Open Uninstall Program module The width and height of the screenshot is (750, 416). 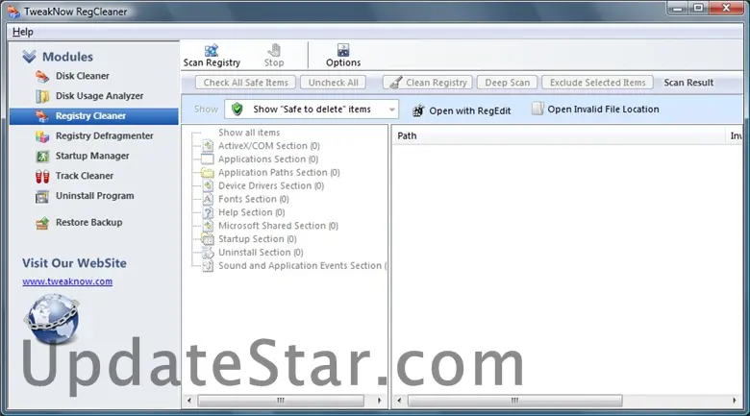[x=85, y=196]
